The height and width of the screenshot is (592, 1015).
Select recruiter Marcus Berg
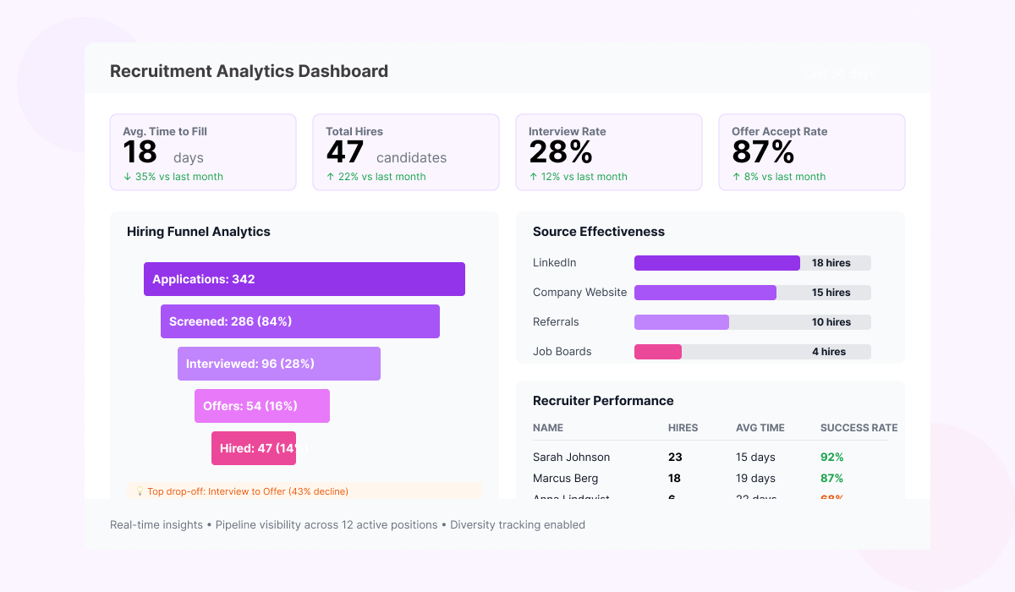[565, 479]
